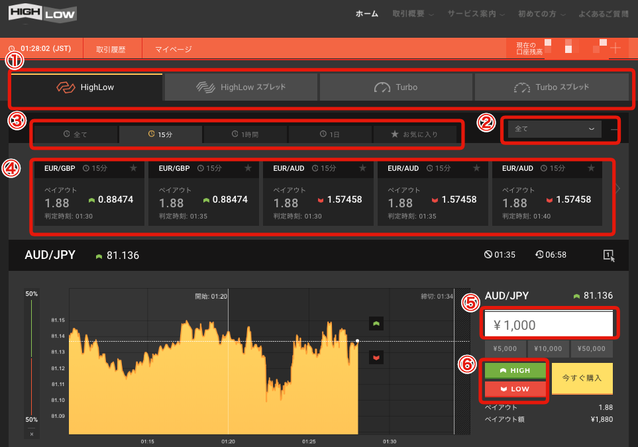Click 今すぐ購入 buy now button
638x447 pixels.
[x=582, y=378]
